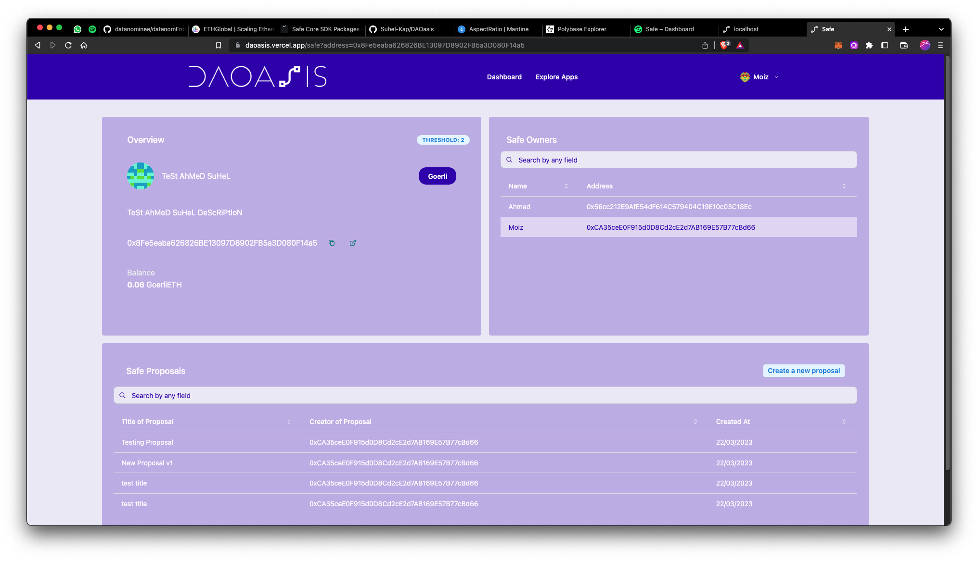Click the Testing Proposal row
The image size is (978, 561).
click(x=147, y=442)
